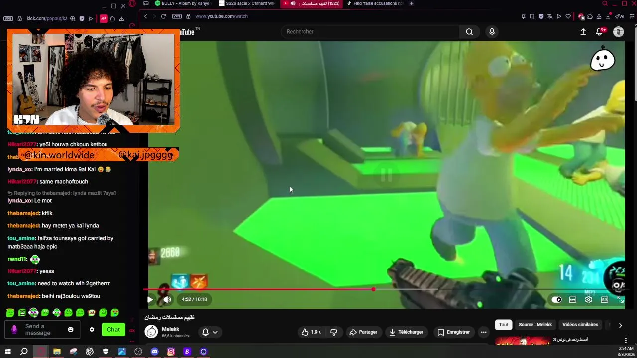
Task: Open Windows Start menu
Action: (8, 352)
